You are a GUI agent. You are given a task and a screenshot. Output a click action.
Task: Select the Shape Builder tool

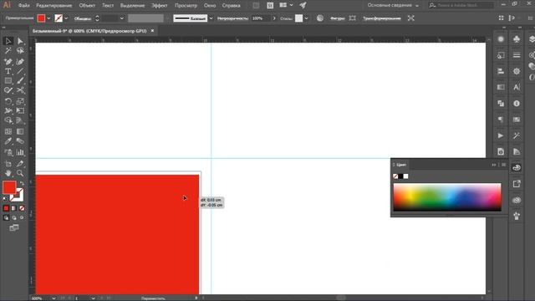coord(8,120)
